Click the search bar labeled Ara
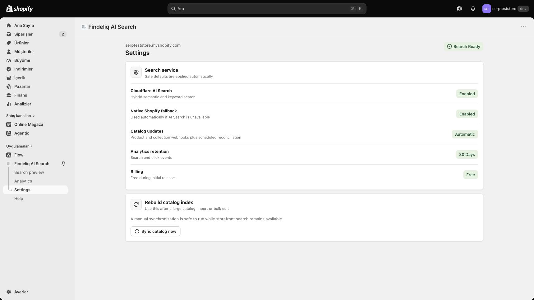 click(267, 9)
